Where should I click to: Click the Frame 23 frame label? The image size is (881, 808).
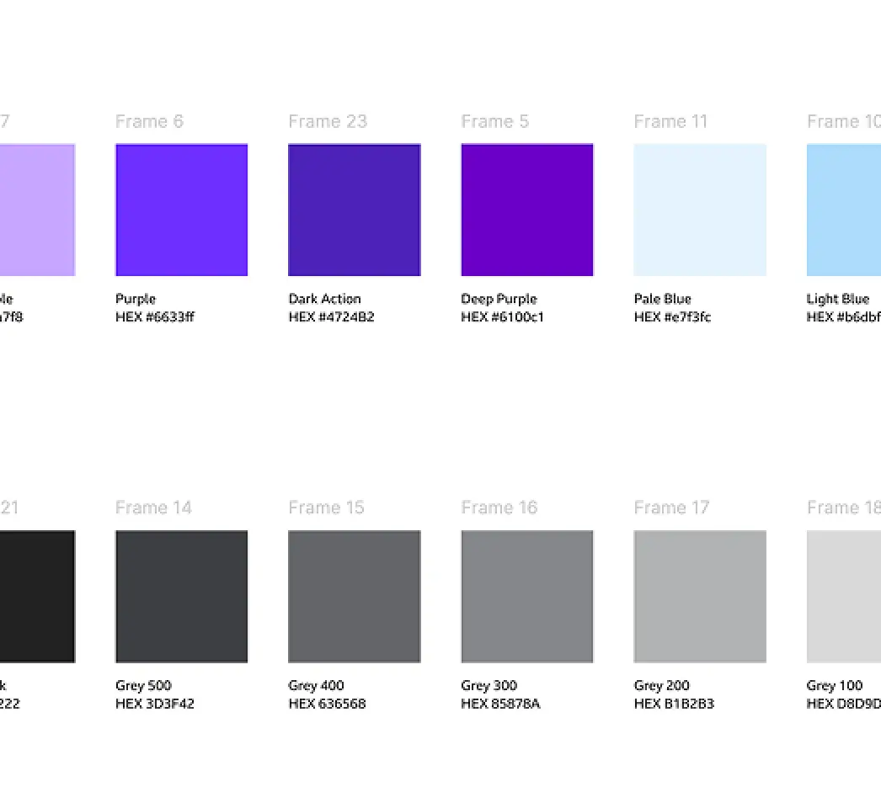click(328, 122)
